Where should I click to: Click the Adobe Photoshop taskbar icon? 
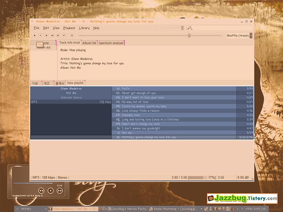[x=151, y=209]
